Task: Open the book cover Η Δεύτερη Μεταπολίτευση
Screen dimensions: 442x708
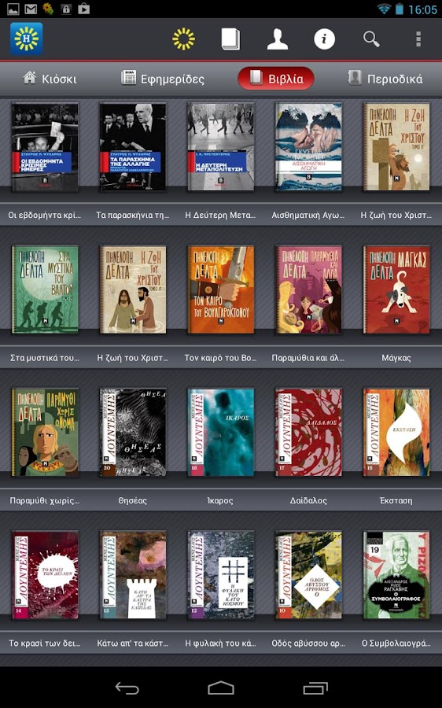Action: click(x=221, y=147)
